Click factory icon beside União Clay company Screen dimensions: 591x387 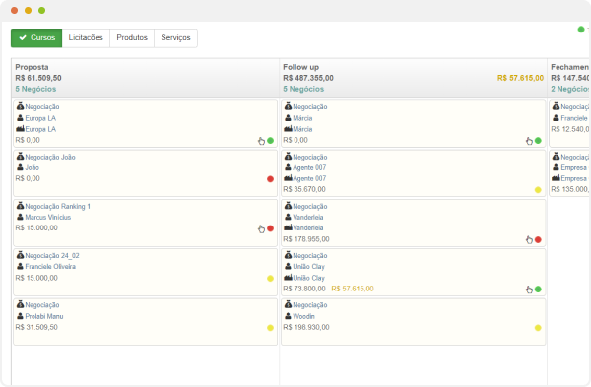click(x=288, y=277)
